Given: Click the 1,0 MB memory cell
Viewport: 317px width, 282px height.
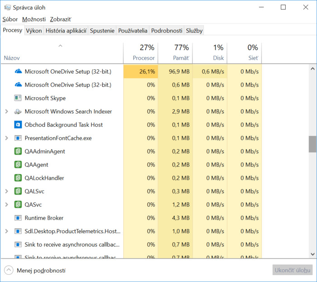Looking at the screenshot, I should tap(175, 231).
